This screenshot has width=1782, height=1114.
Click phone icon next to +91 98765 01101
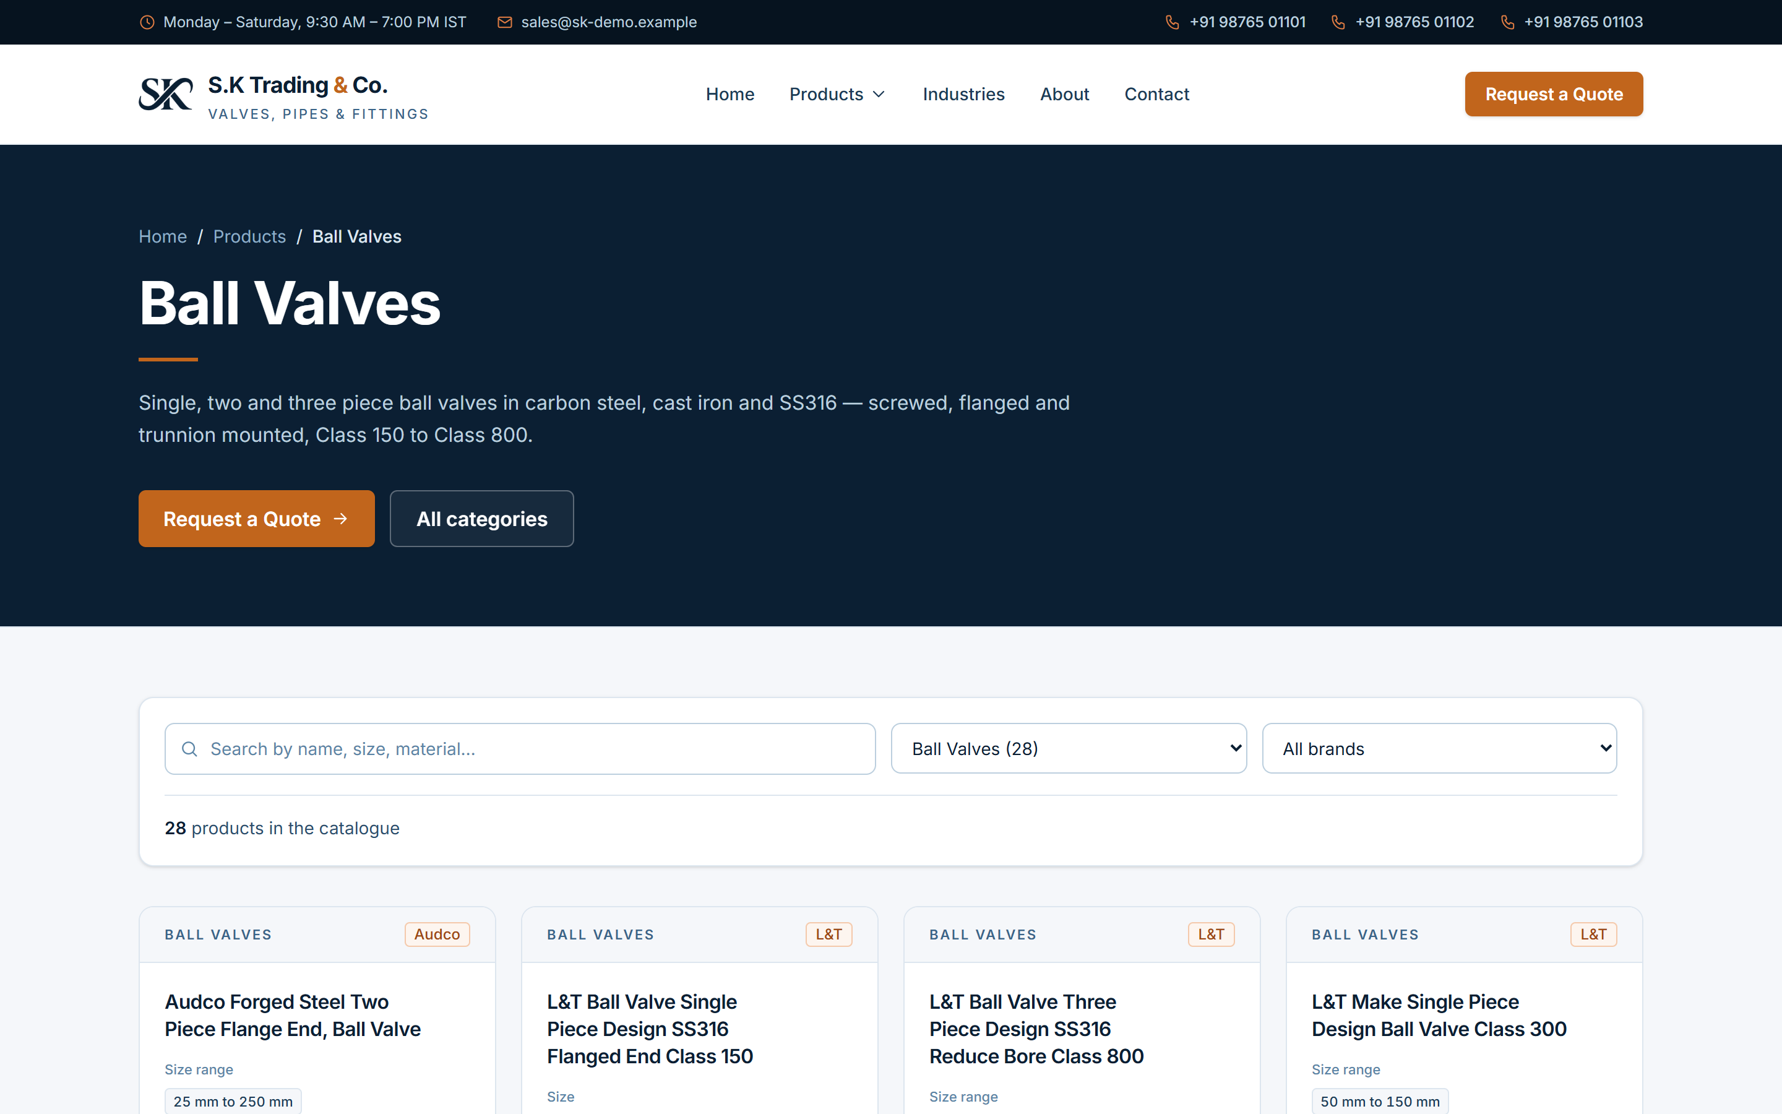(1173, 22)
